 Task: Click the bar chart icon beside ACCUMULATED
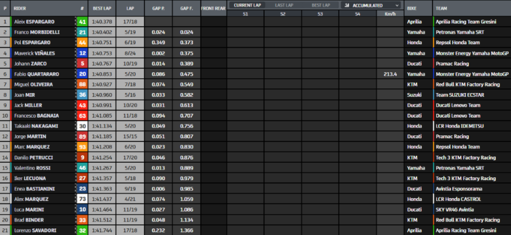(346, 5)
